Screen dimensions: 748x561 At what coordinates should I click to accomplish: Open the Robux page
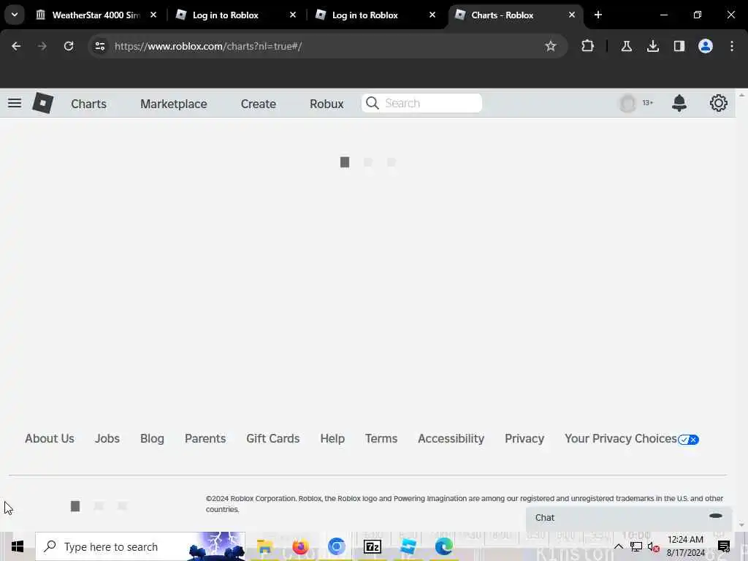pos(327,104)
